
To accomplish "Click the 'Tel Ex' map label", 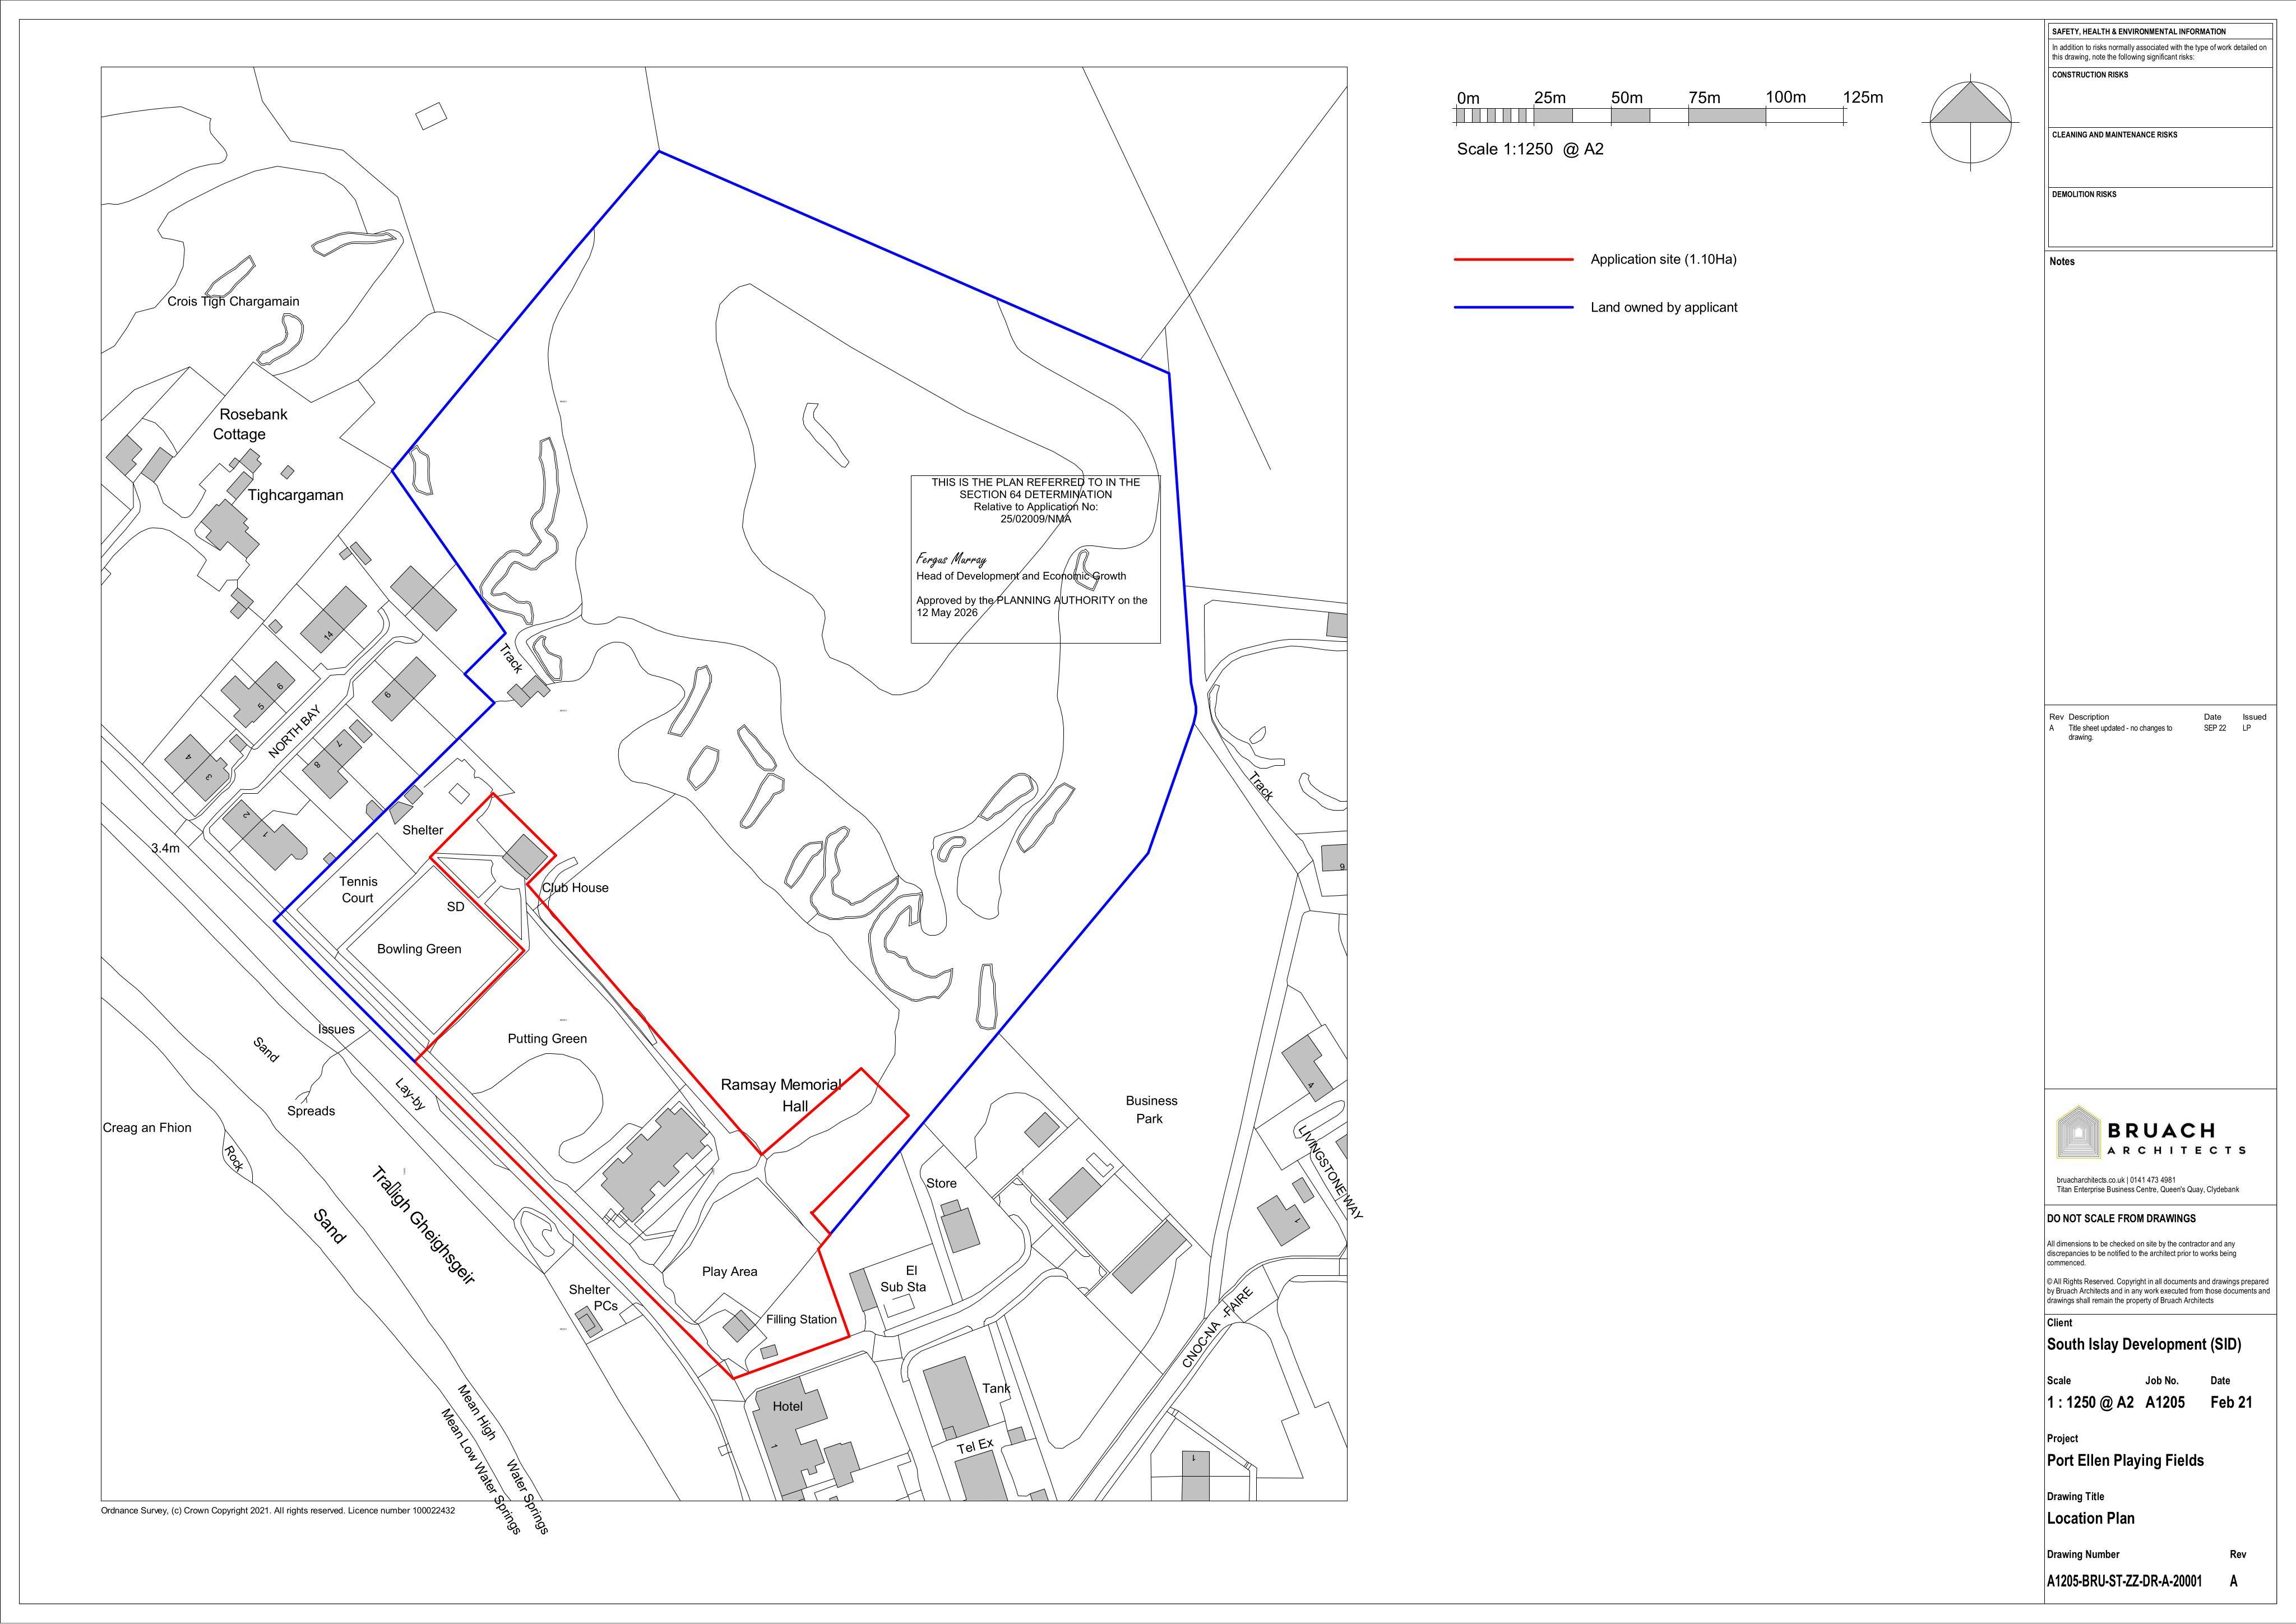I will (x=975, y=1446).
